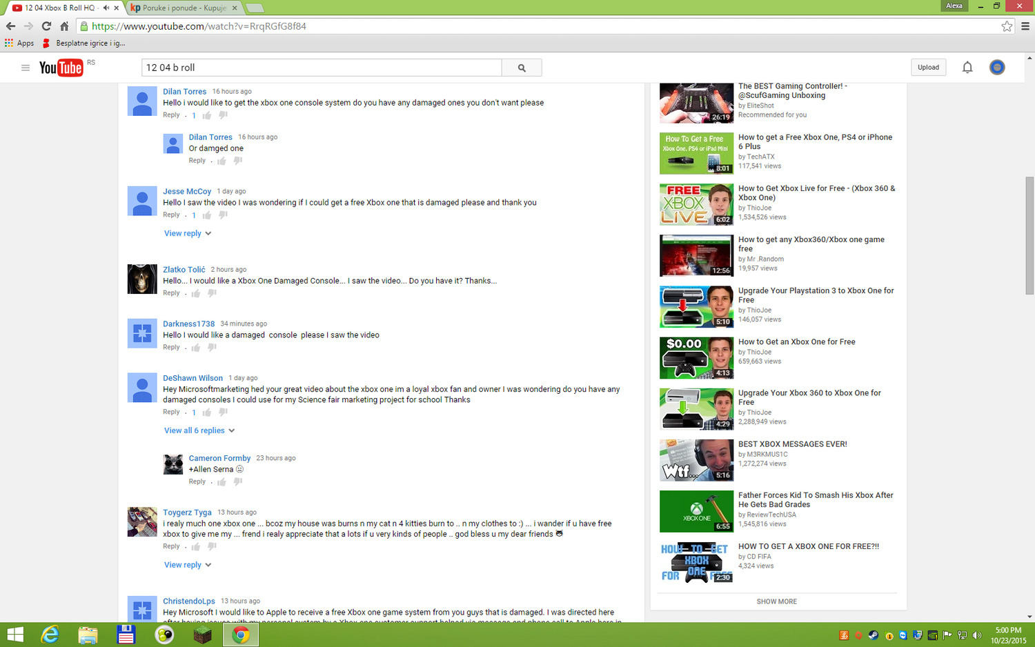
Task: Like Darkness1738's comment
Action: (195, 348)
